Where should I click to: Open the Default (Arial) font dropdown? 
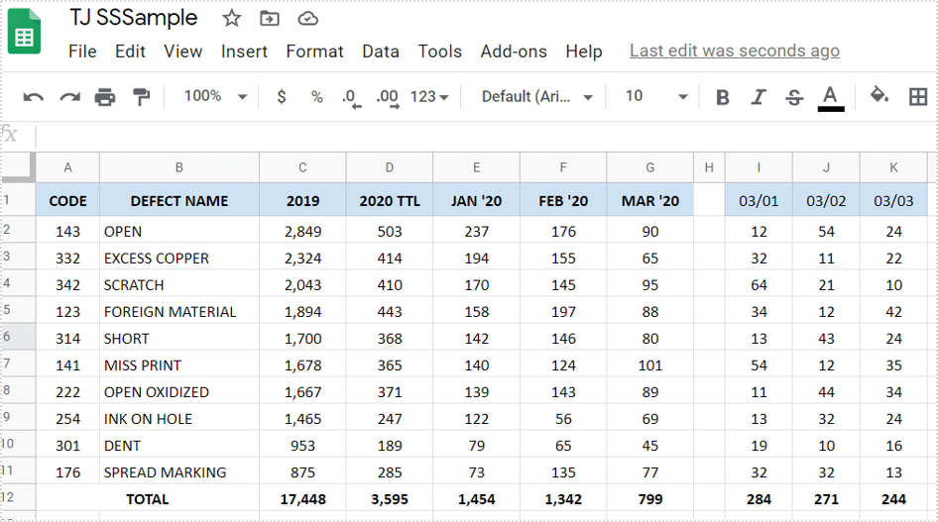click(537, 96)
